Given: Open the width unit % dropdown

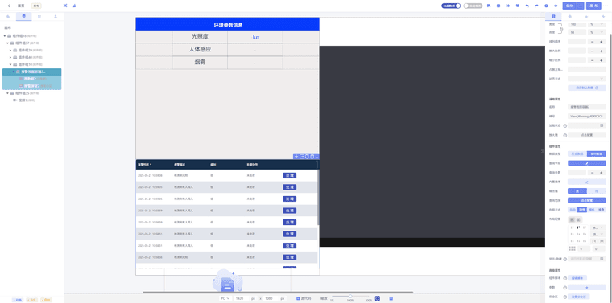Looking at the screenshot, I should click(598, 24).
